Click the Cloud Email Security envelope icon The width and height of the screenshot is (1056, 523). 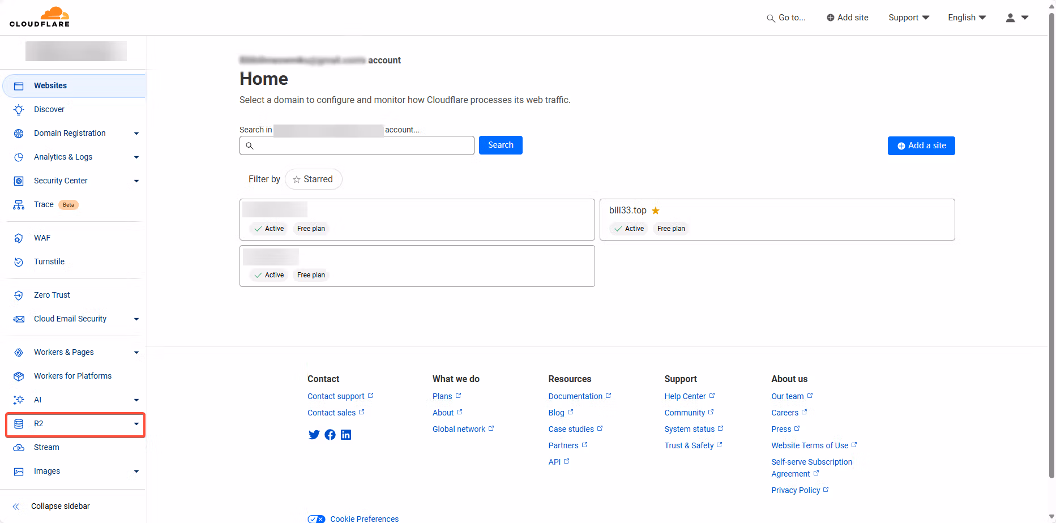(19, 319)
